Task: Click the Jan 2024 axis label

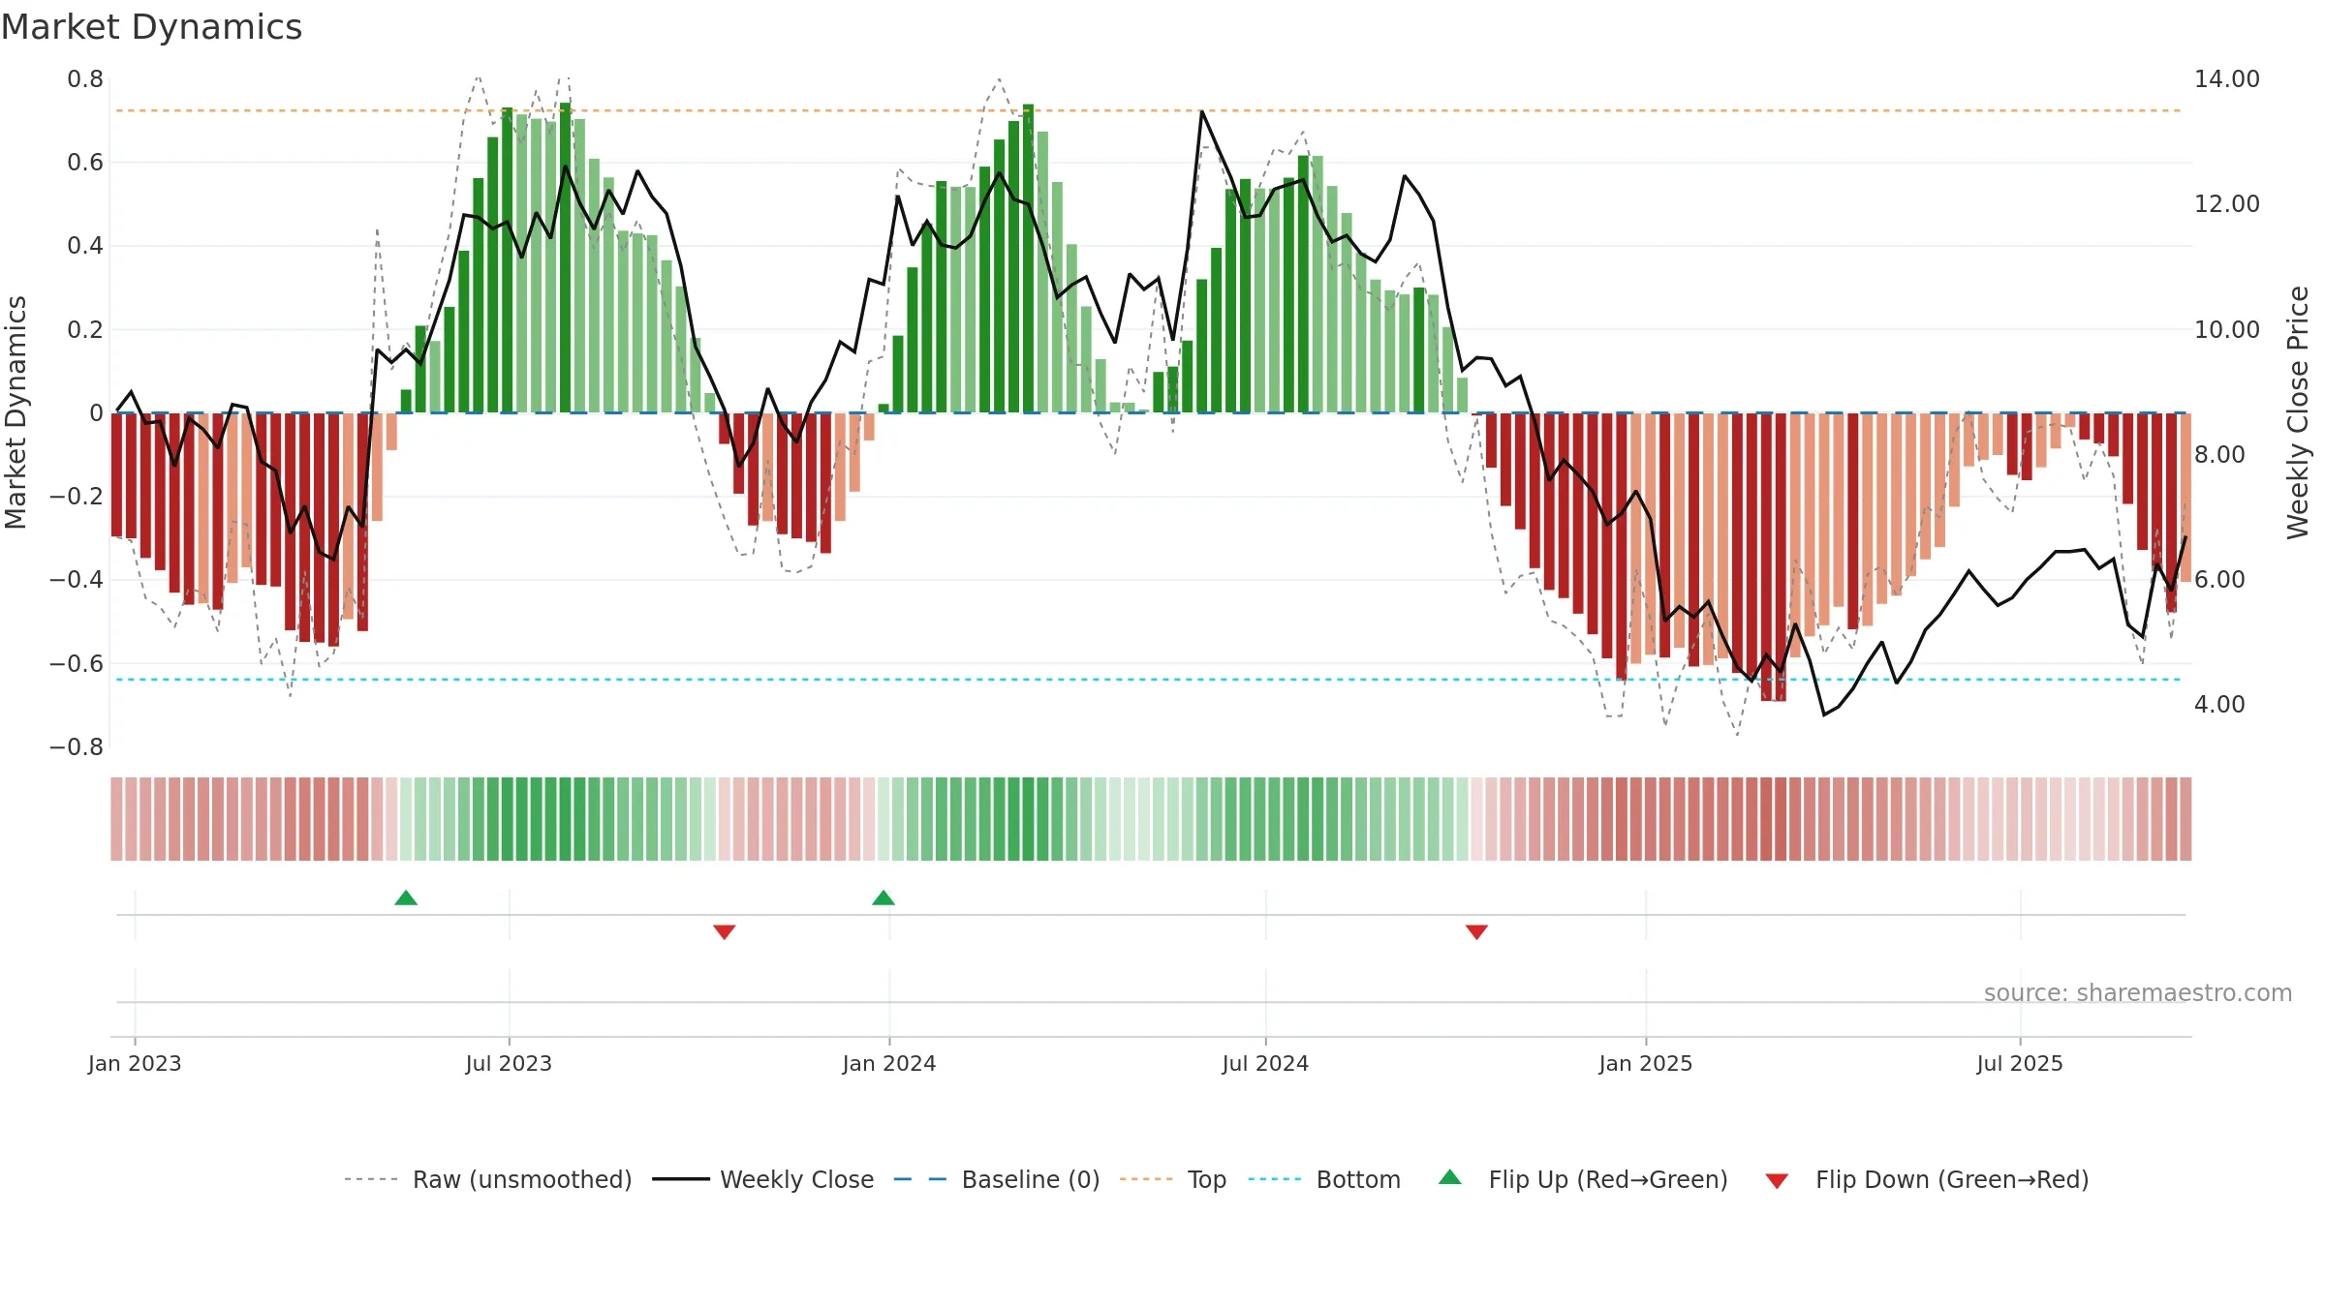Action: point(889,1063)
